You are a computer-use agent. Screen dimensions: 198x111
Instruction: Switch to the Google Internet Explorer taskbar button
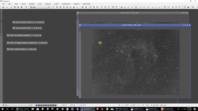point(23,109)
